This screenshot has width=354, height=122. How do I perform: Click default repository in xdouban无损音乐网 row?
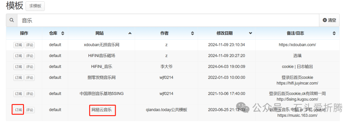click(55, 45)
